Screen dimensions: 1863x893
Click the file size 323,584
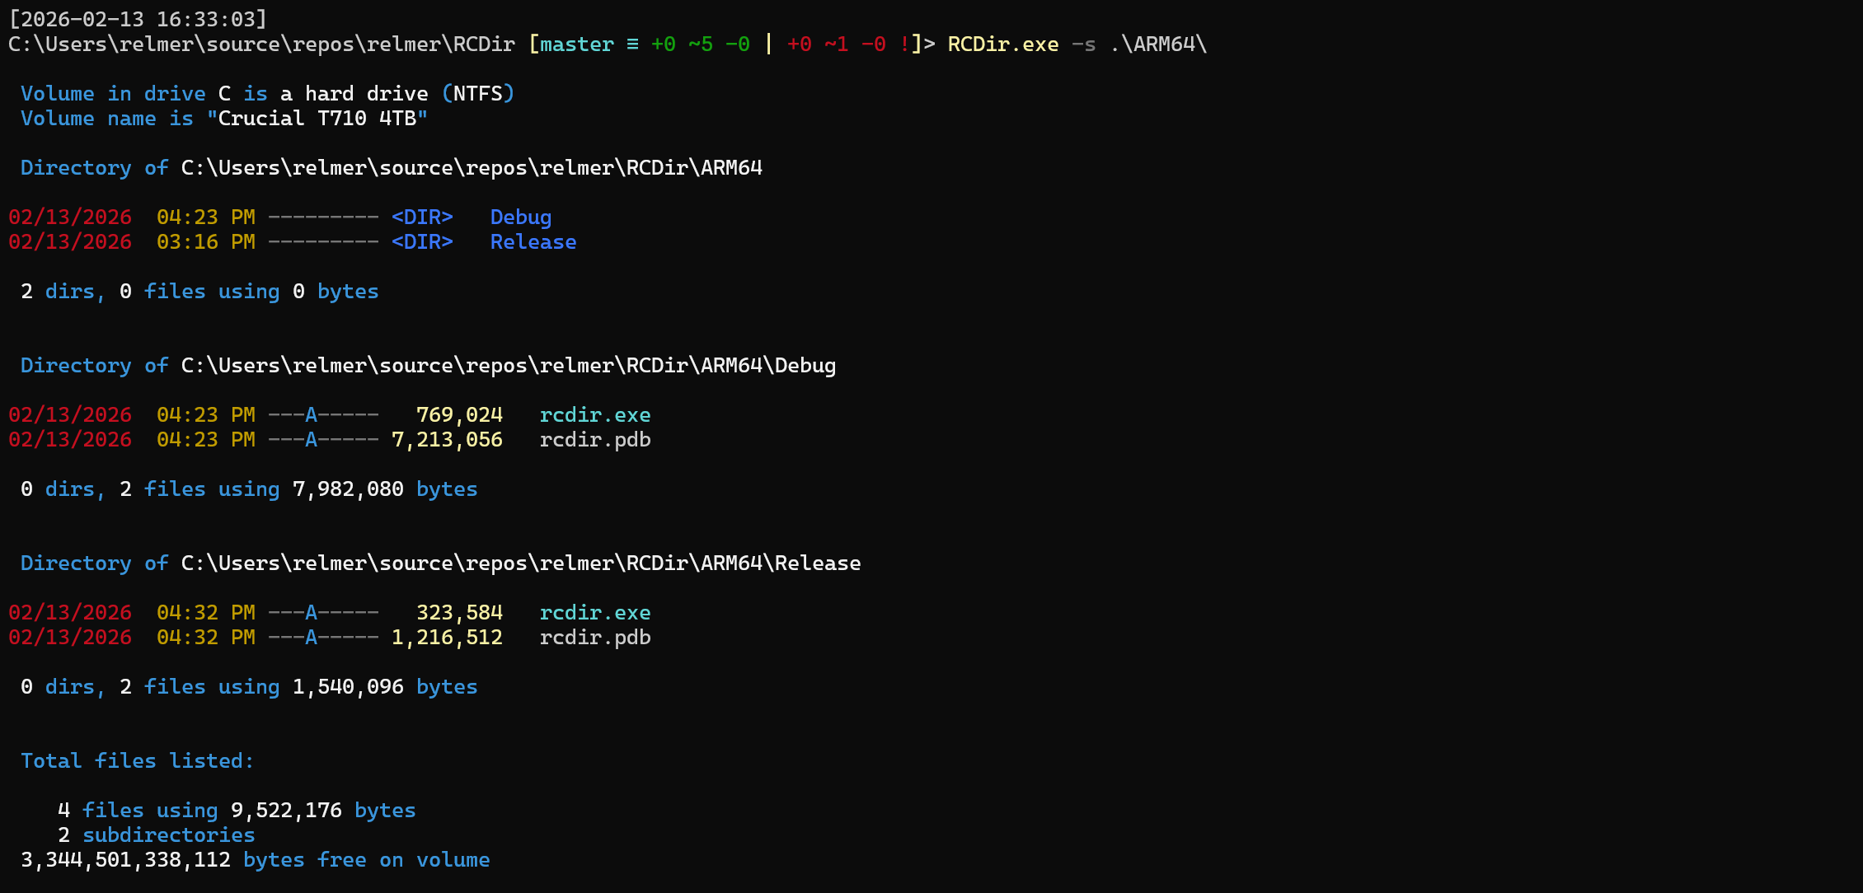pyautogui.click(x=459, y=613)
